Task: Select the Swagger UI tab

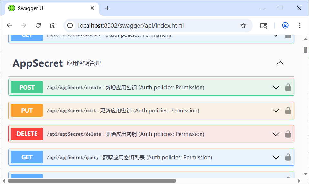Action: (x=52, y=8)
